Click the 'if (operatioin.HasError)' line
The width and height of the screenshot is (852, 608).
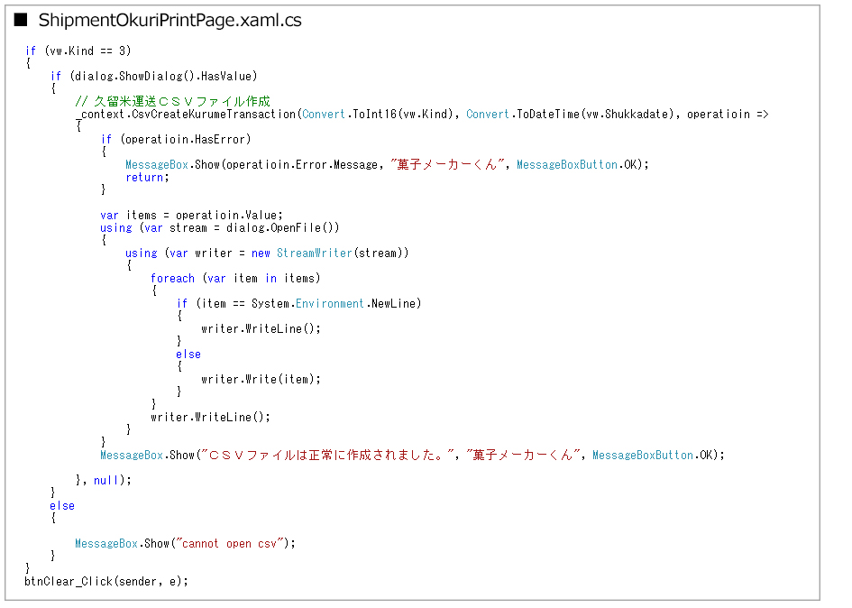[x=176, y=140]
